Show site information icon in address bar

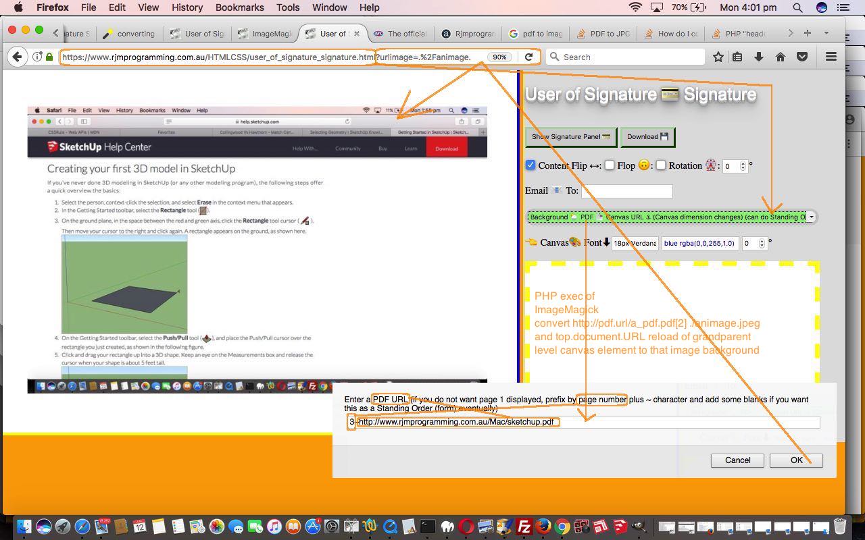[38, 57]
